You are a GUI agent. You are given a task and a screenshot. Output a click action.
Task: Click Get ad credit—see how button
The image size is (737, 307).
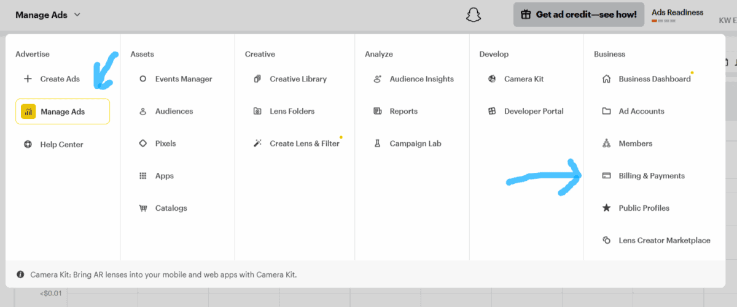(x=579, y=15)
